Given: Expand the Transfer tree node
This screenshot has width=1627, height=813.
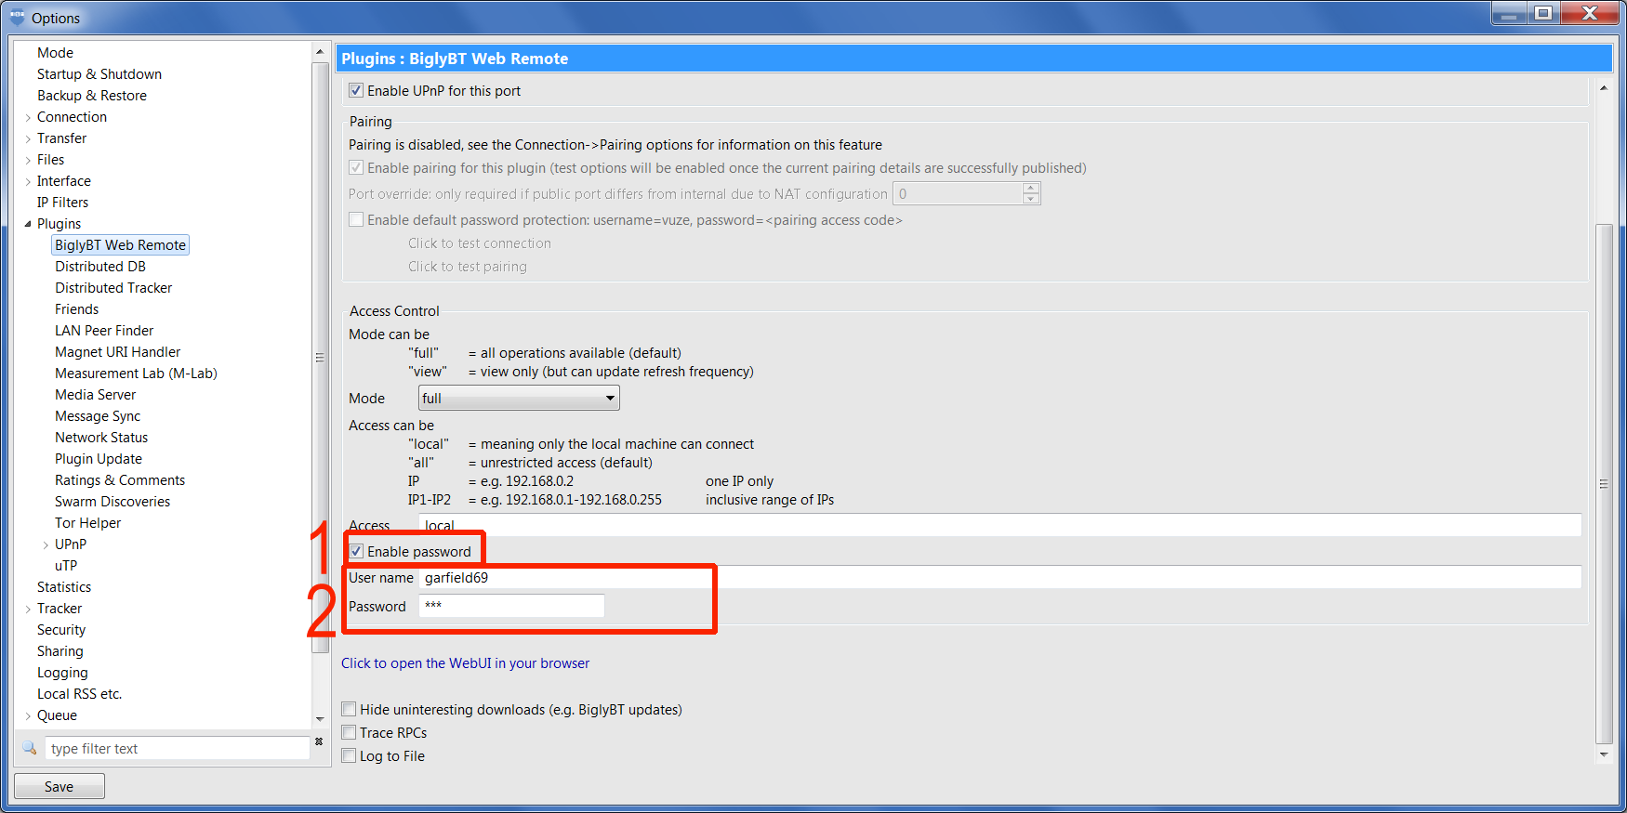Looking at the screenshot, I should click(28, 138).
